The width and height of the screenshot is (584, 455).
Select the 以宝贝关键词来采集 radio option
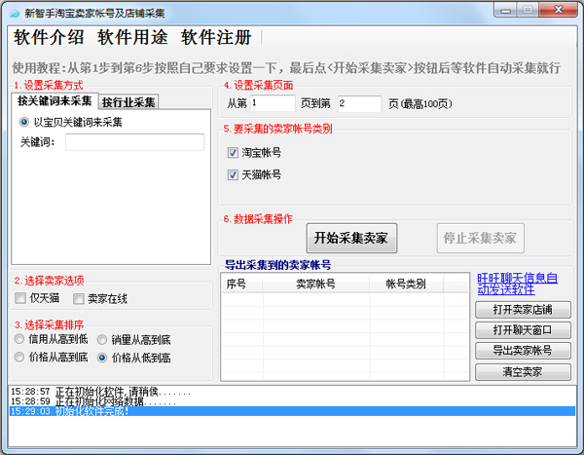click(x=25, y=123)
